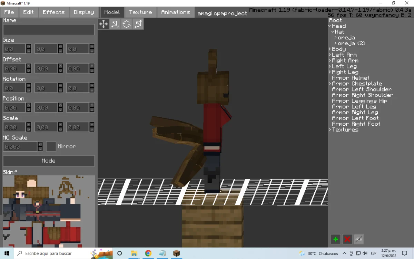Click the first Size value field
The image size is (414, 259).
tap(14, 49)
